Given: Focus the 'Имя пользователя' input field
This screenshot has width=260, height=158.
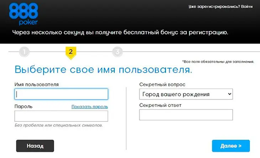Looking at the screenshot, I should tap(61, 94).
